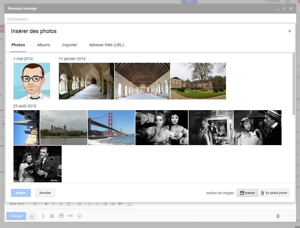Open the emoticon picker
Image resolution: width=300 pixels, height=228 pixels.
pyautogui.click(x=79, y=216)
